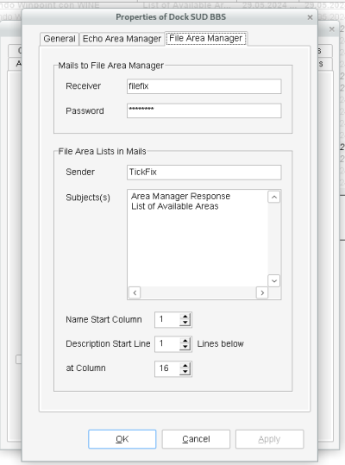The width and height of the screenshot is (345, 465).
Task: Decrease Description Start Line value
Action: coord(185,347)
